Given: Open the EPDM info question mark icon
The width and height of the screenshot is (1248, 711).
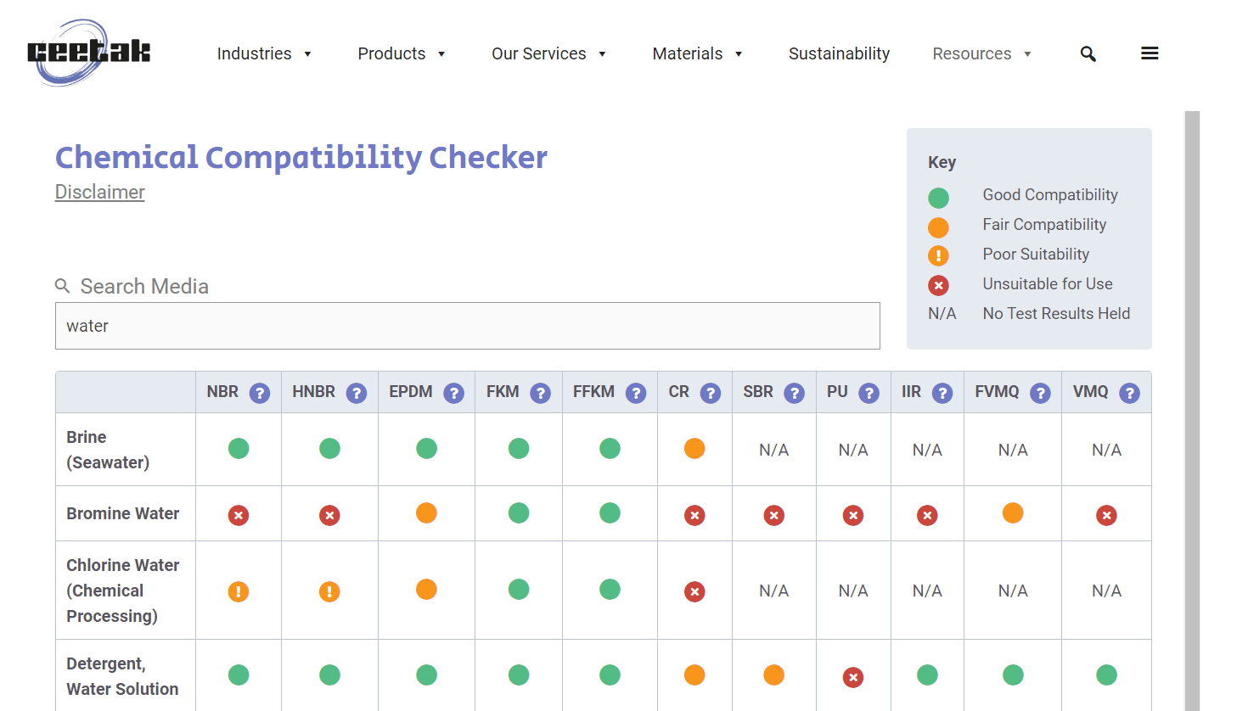Looking at the screenshot, I should 454,393.
